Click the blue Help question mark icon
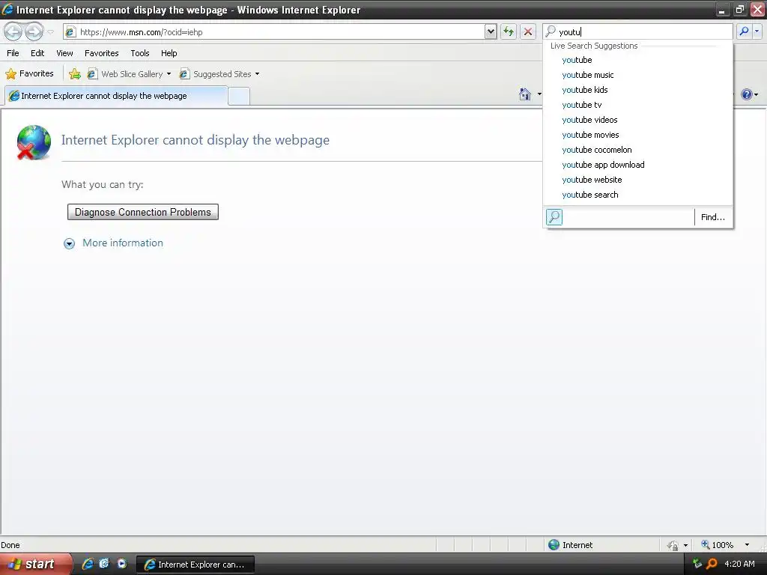Screen dimensions: 767x575 click(x=747, y=94)
